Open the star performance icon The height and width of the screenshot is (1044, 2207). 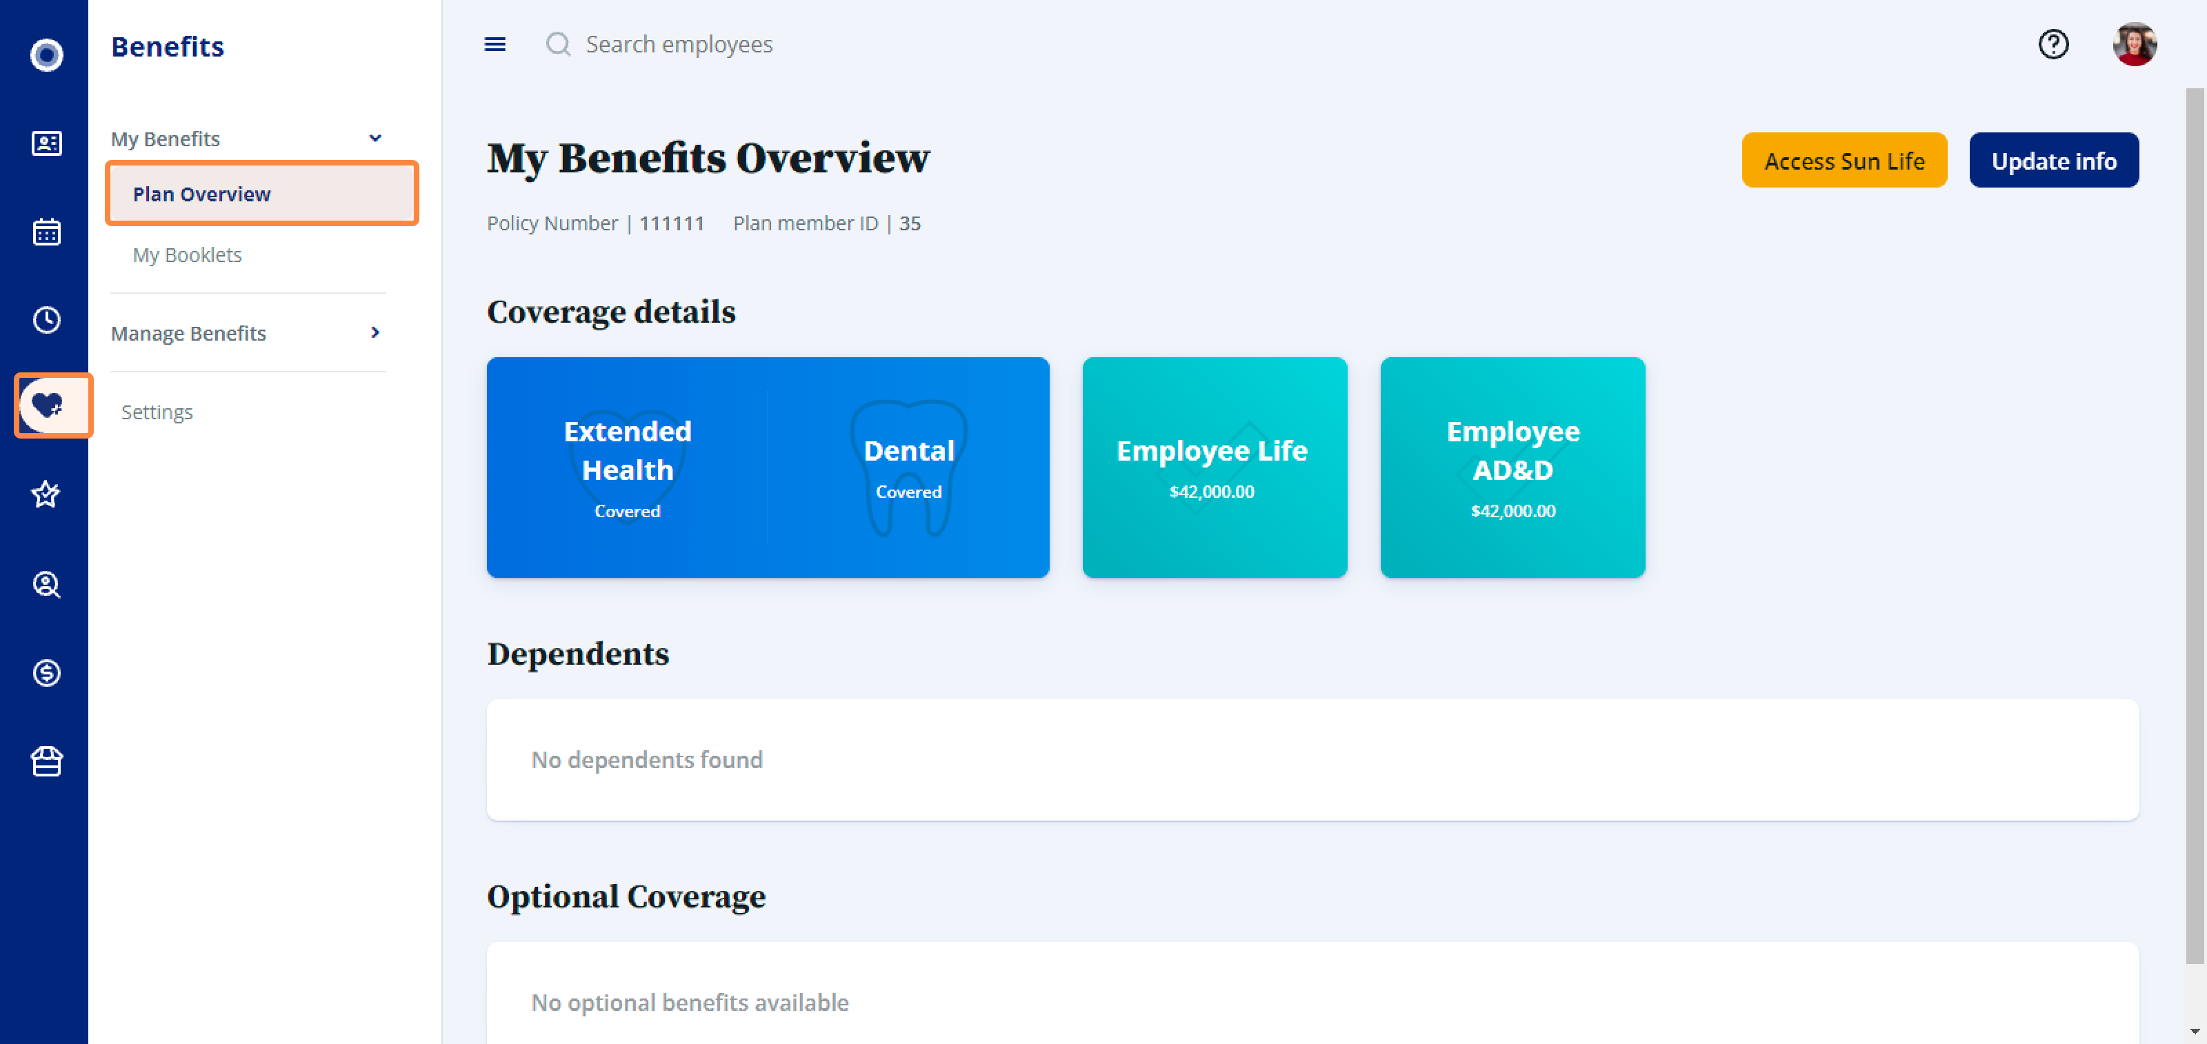(46, 494)
